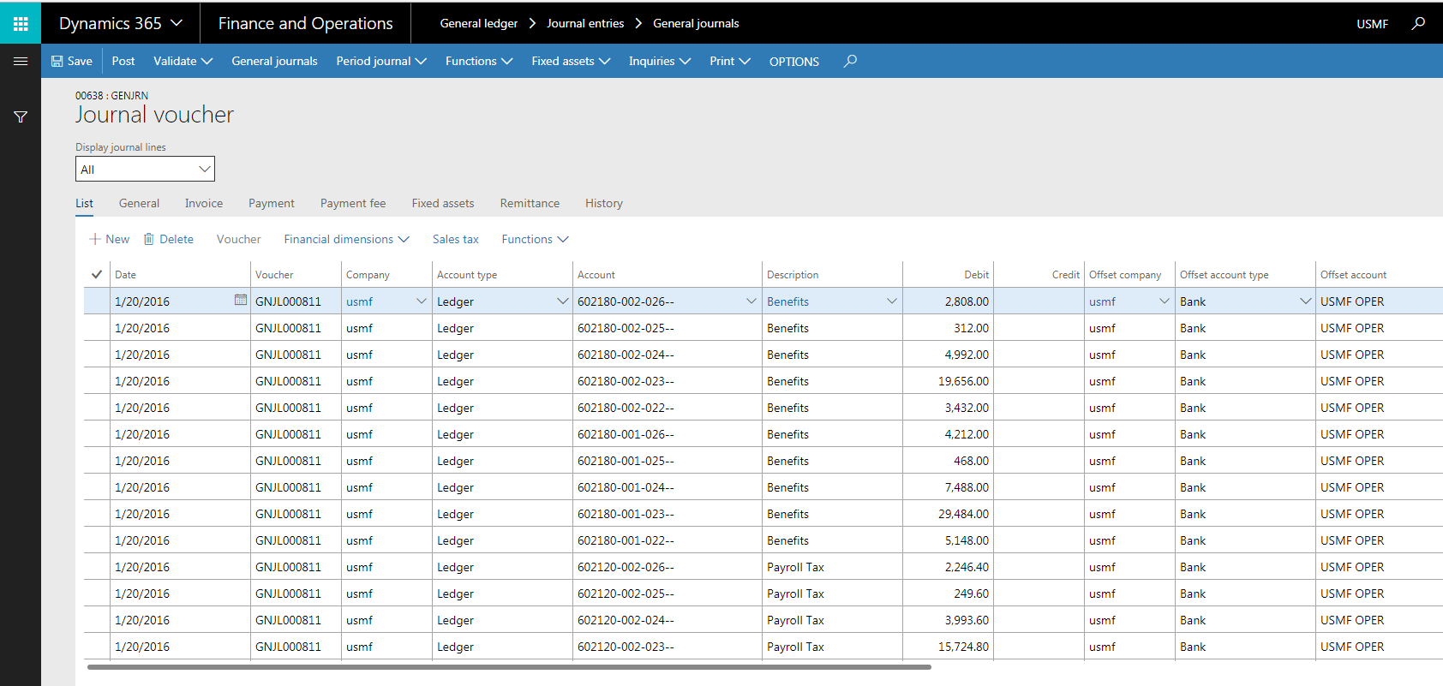The width and height of the screenshot is (1443, 686).
Task: Click the Save disk icon
Action: 57,61
